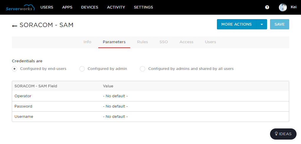This screenshot has width=301, height=144.
Task: Select the Parameters tab
Action: (x=114, y=42)
